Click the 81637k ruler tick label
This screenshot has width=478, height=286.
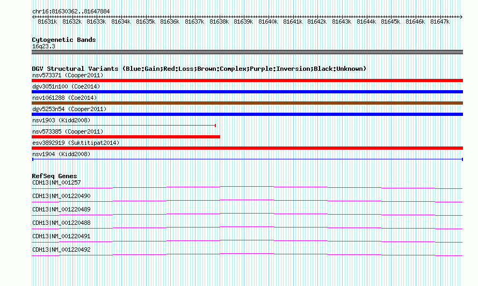[194, 21]
